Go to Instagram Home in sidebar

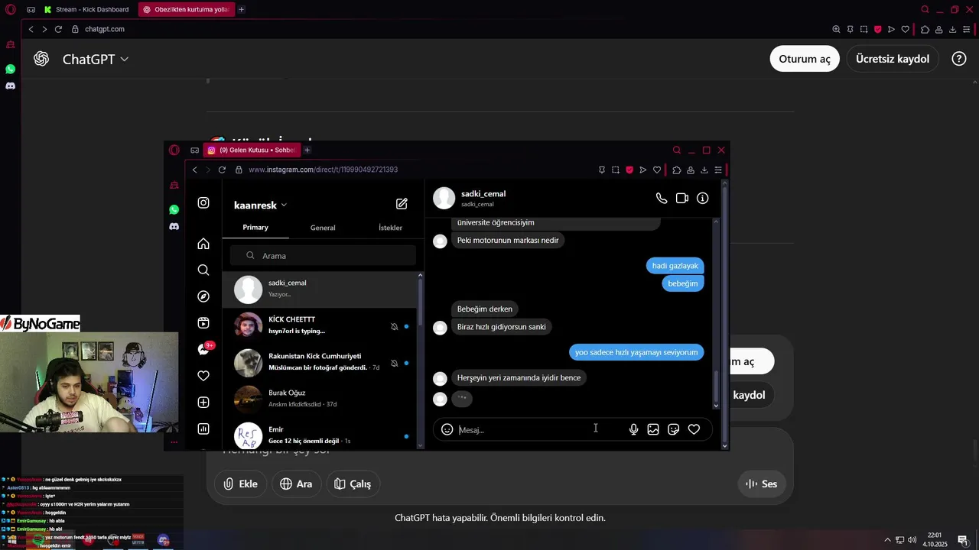pos(203,244)
